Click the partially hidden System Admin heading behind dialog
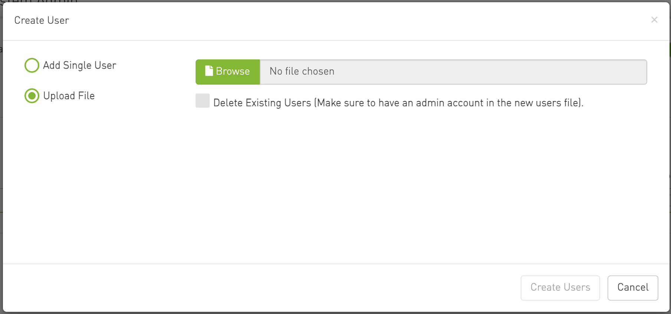The image size is (671, 314). click(39, 1)
